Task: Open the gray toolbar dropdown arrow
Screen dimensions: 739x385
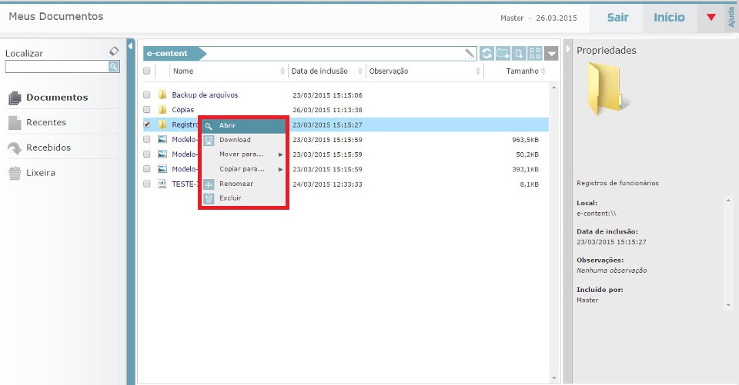Action: pos(551,54)
